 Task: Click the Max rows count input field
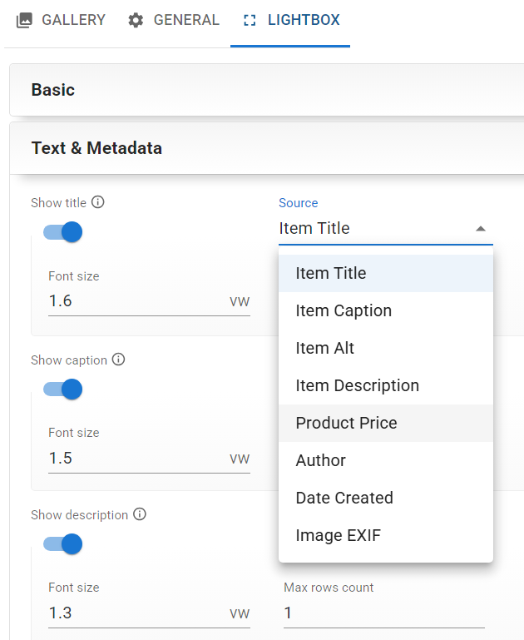pyautogui.click(x=383, y=613)
